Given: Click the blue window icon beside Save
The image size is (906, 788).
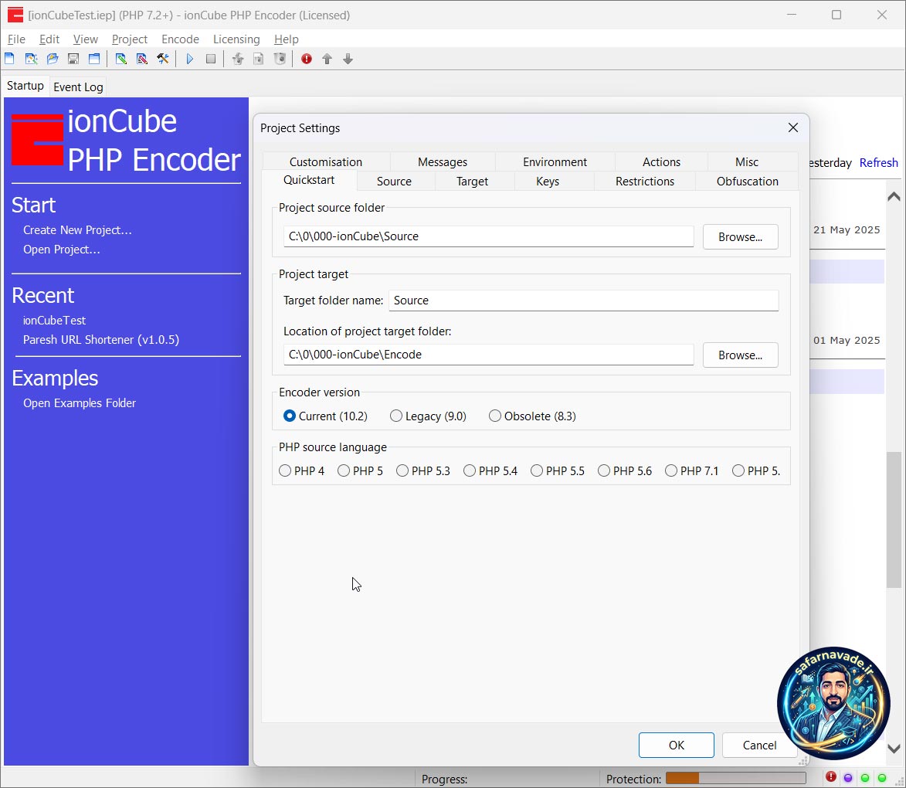Looking at the screenshot, I should click(94, 59).
